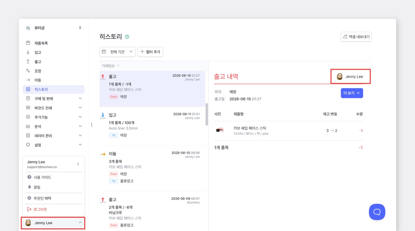Click the help question mark beside 히스토리 title
Image resolution: width=415 pixels, height=231 pixels.
127,37
